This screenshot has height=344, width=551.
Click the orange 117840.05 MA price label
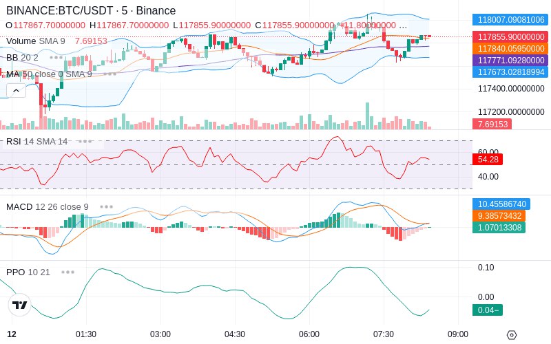coord(510,48)
